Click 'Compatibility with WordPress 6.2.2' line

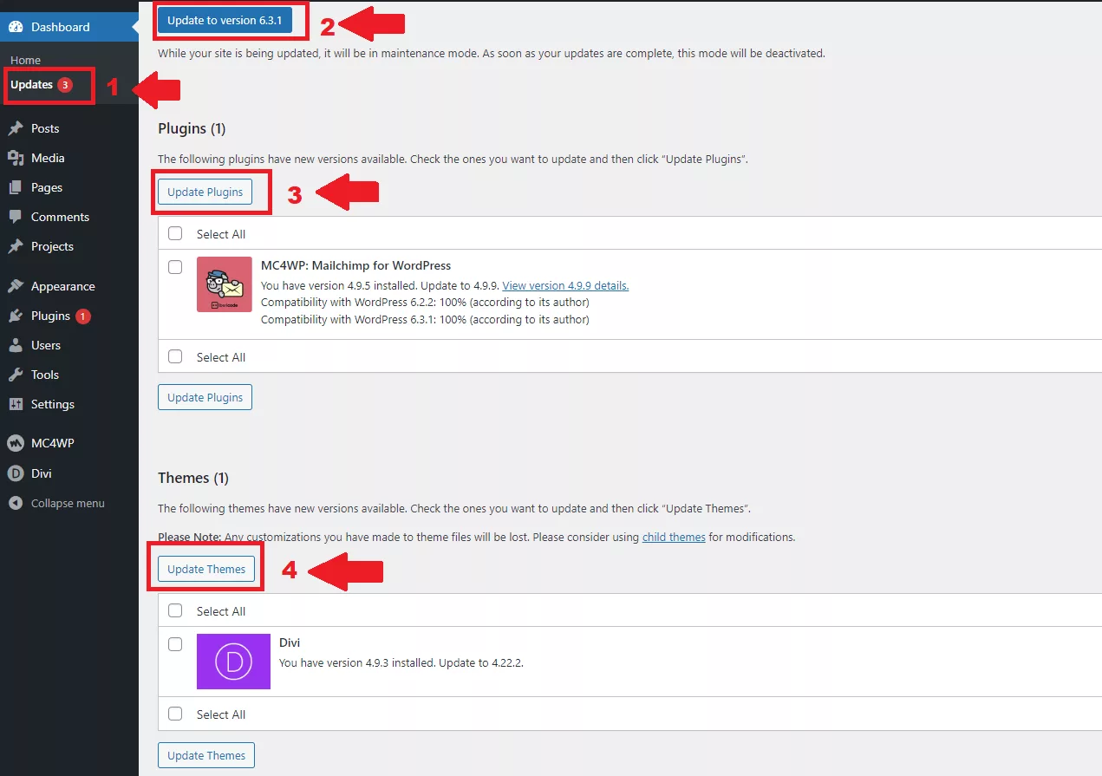click(425, 303)
